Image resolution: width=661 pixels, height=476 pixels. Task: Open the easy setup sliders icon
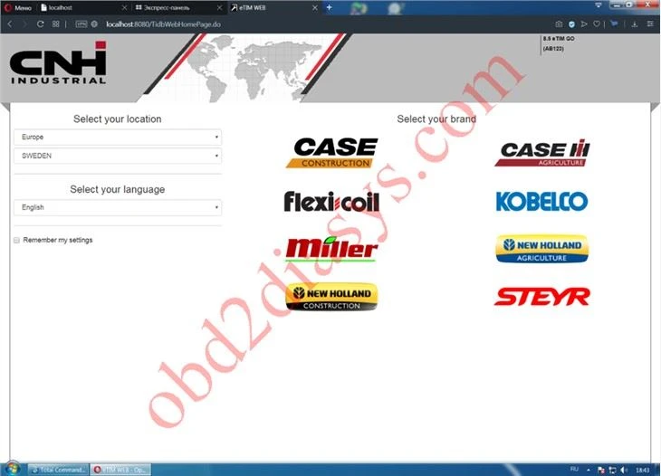[650, 24]
